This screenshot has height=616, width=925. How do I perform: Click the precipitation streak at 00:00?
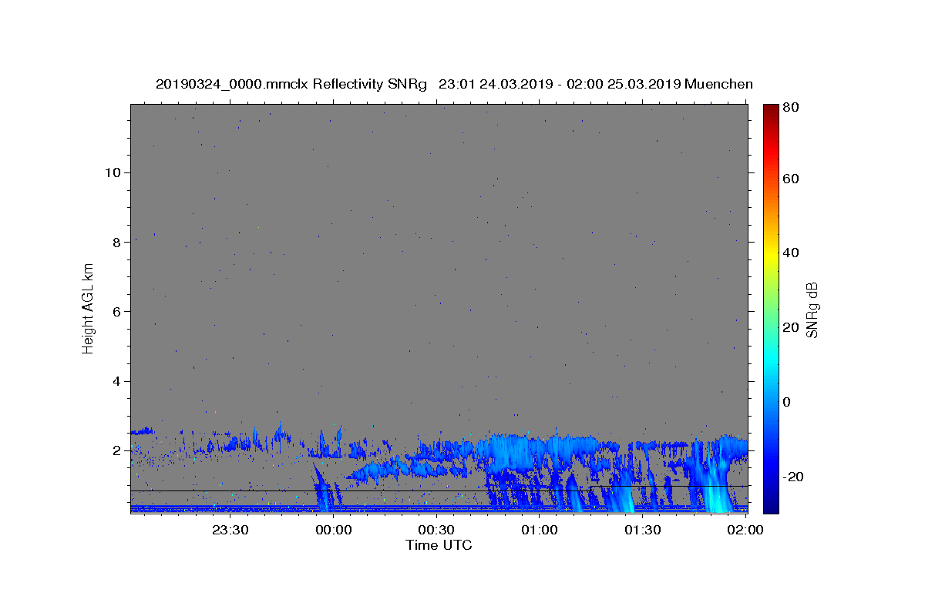322,489
